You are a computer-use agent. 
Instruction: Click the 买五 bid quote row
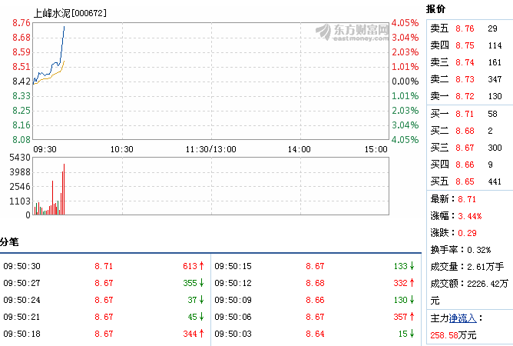tap(467, 181)
